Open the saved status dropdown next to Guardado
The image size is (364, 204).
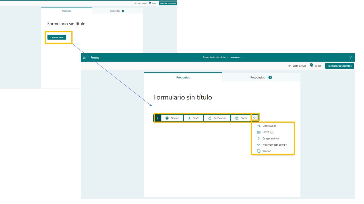click(x=242, y=58)
